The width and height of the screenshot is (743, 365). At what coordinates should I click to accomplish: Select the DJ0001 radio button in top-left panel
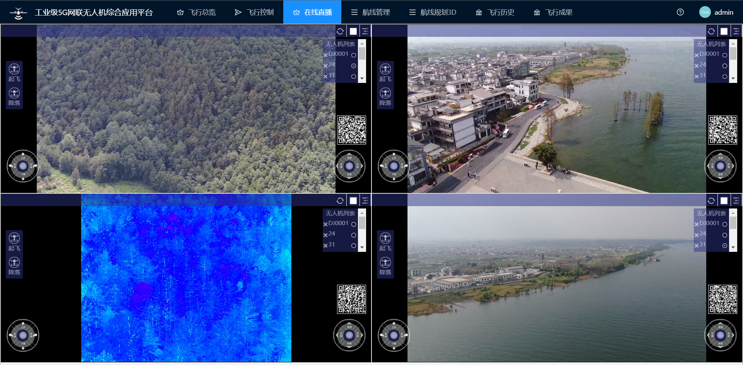point(353,55)
